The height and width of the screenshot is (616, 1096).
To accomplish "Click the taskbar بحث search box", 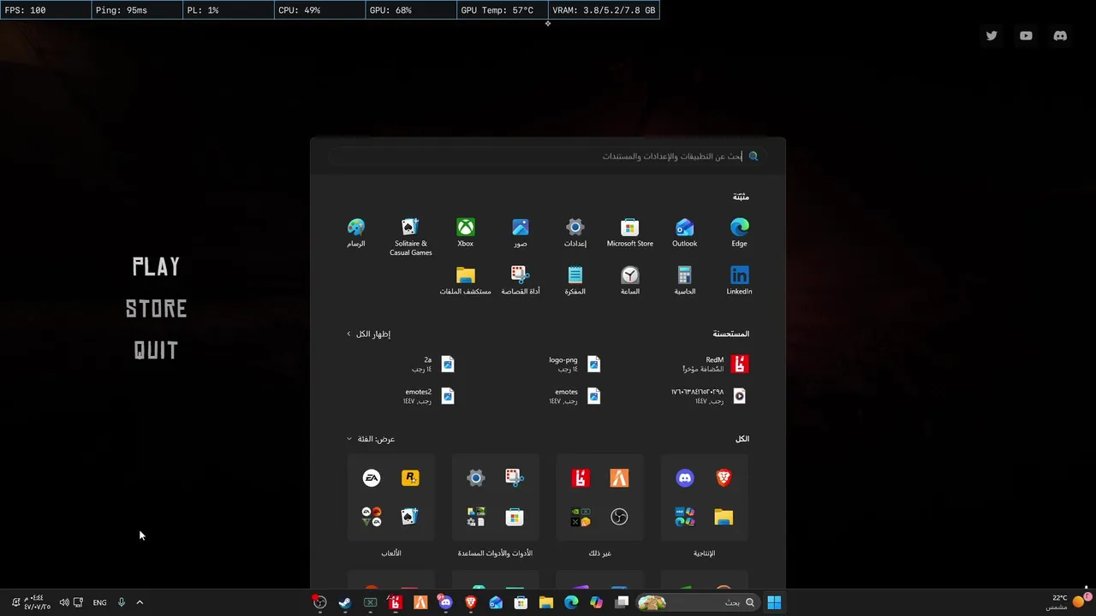I will 698,602.
